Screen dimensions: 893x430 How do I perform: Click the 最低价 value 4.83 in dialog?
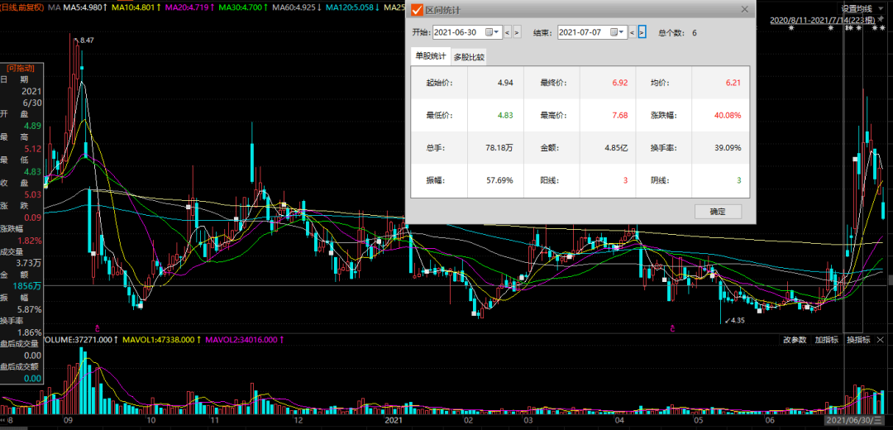[x=505, y=115]
